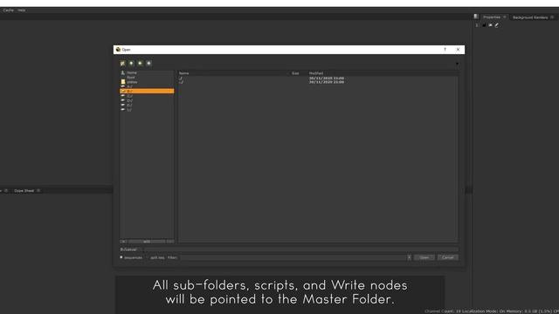Viewport: 559px width, 314px height.
Task: Close the Properties tab with its x
Action: click(x=505, y=17)
